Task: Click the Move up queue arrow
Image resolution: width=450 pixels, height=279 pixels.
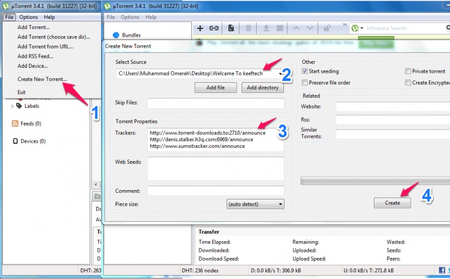Action: [297, 28]
